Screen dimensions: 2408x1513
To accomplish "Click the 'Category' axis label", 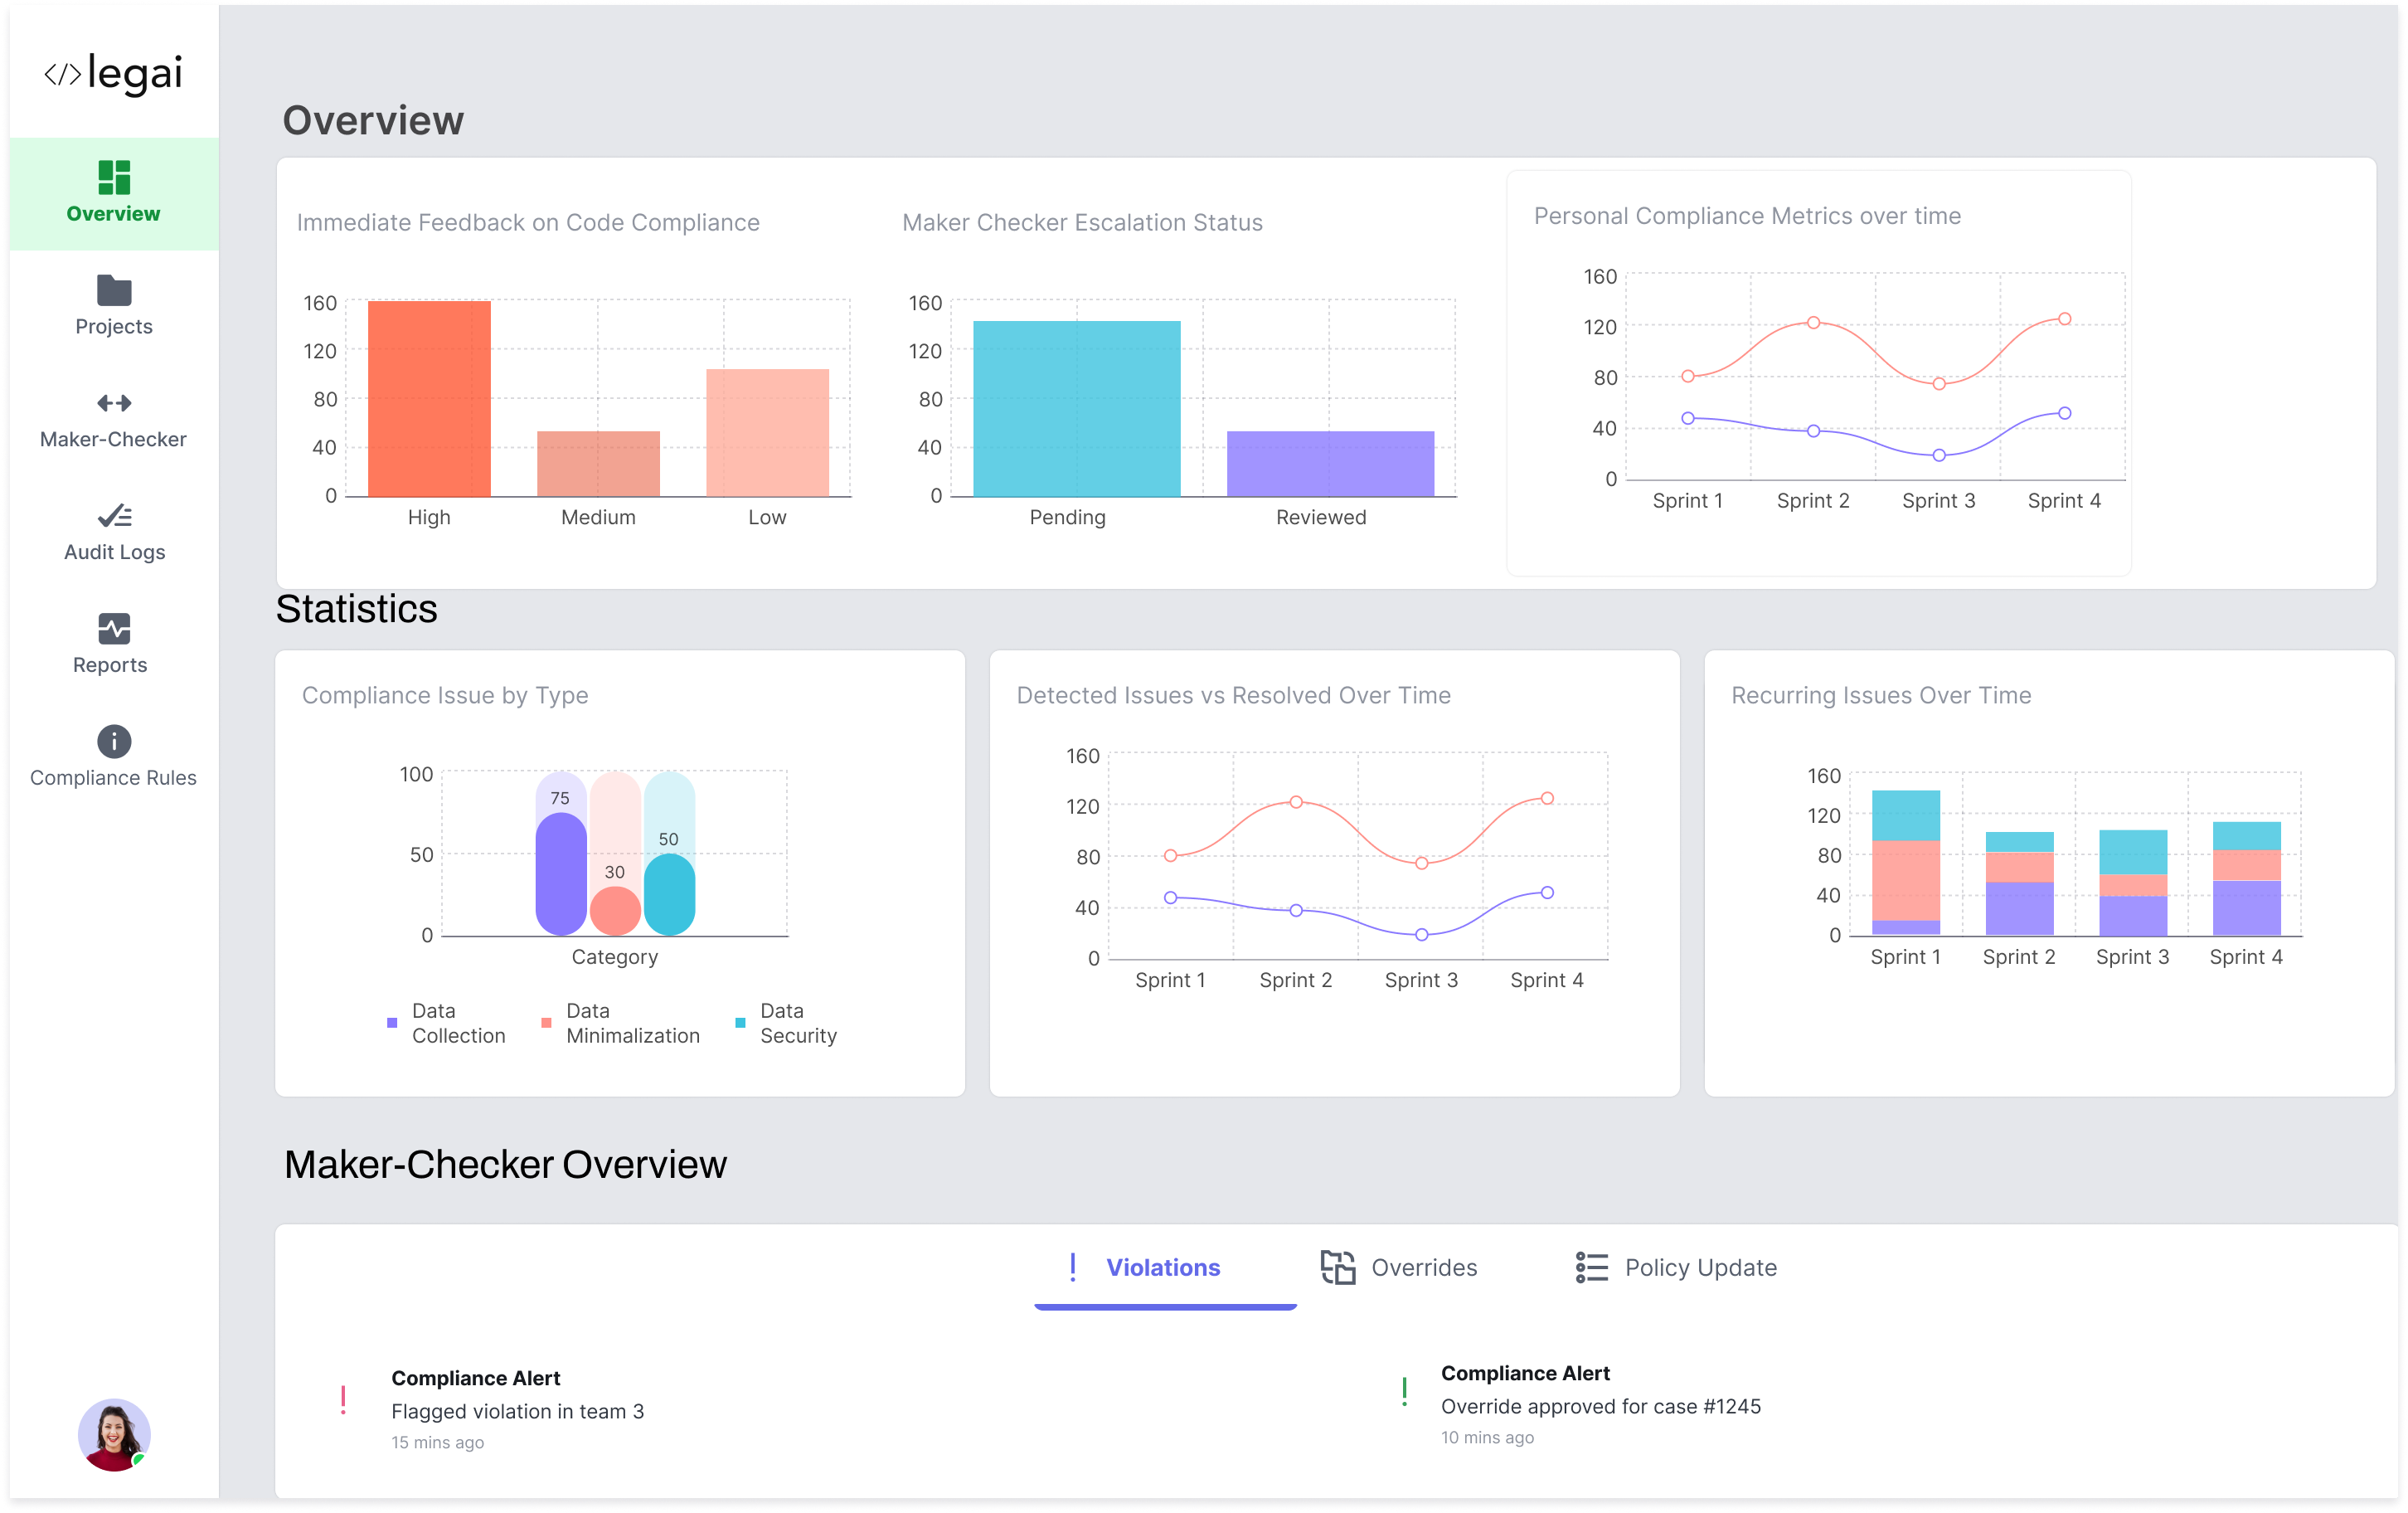I will (614, 956).
